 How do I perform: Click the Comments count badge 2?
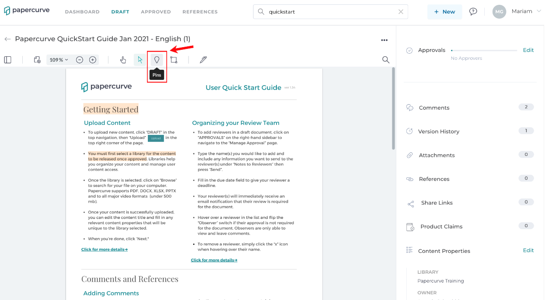click(x=526, y=107)
